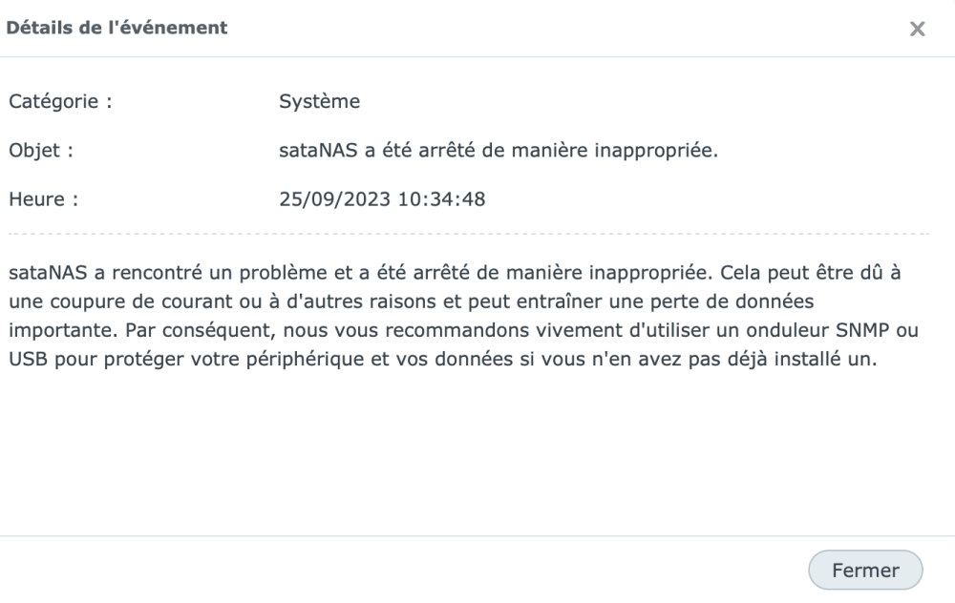Image resolution: width=955 pixels, height=603 pixels.
Task: Click the Fermer button
Action: pos(865,571)
